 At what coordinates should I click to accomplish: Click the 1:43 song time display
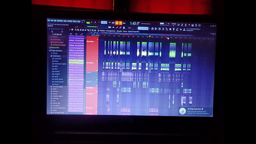coord(135,23)
